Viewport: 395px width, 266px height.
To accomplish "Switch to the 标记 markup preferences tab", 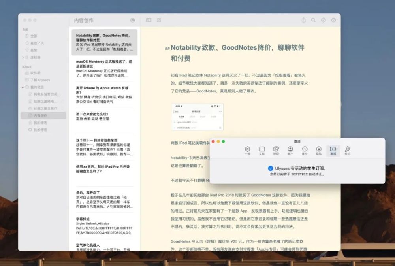I will (276, 151).
